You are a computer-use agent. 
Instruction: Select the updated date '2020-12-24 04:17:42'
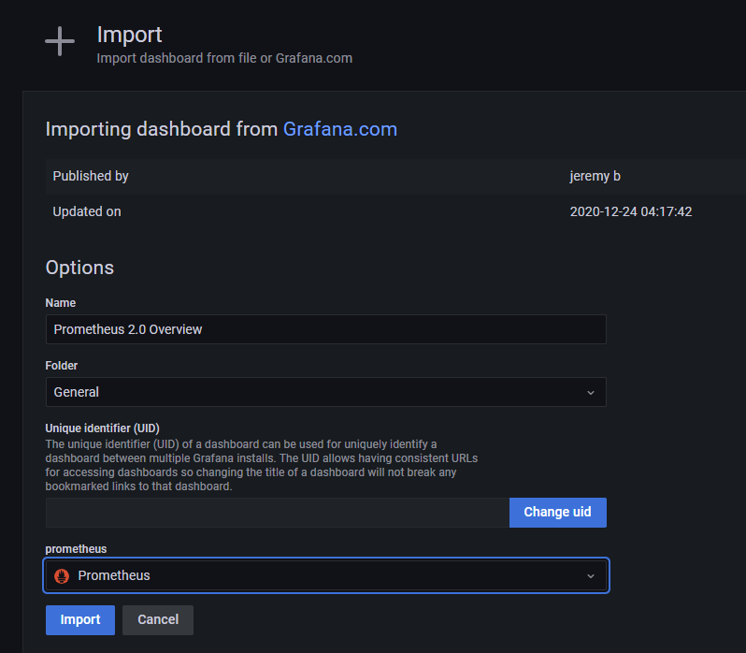point(631,211)
